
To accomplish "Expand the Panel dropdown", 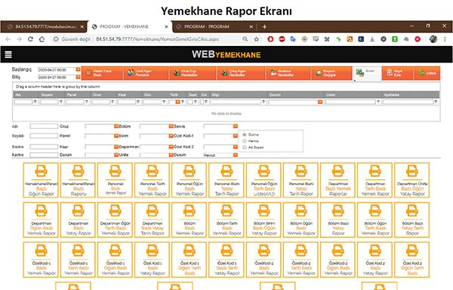I will pyautogui.click(x=116, y=136).
